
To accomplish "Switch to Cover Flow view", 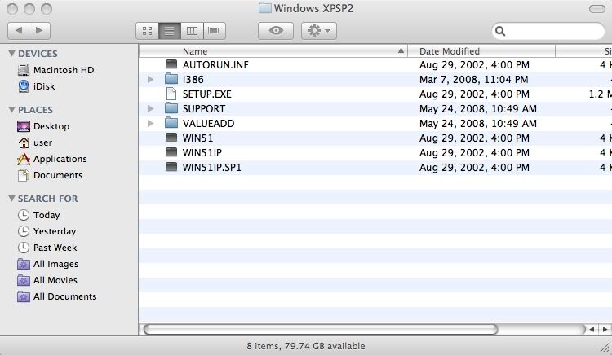I will click(215, 31).
